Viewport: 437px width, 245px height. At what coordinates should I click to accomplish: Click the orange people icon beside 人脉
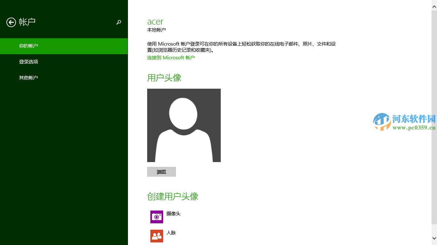(156, 236)
